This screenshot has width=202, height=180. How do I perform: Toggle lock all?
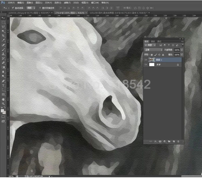163,55
